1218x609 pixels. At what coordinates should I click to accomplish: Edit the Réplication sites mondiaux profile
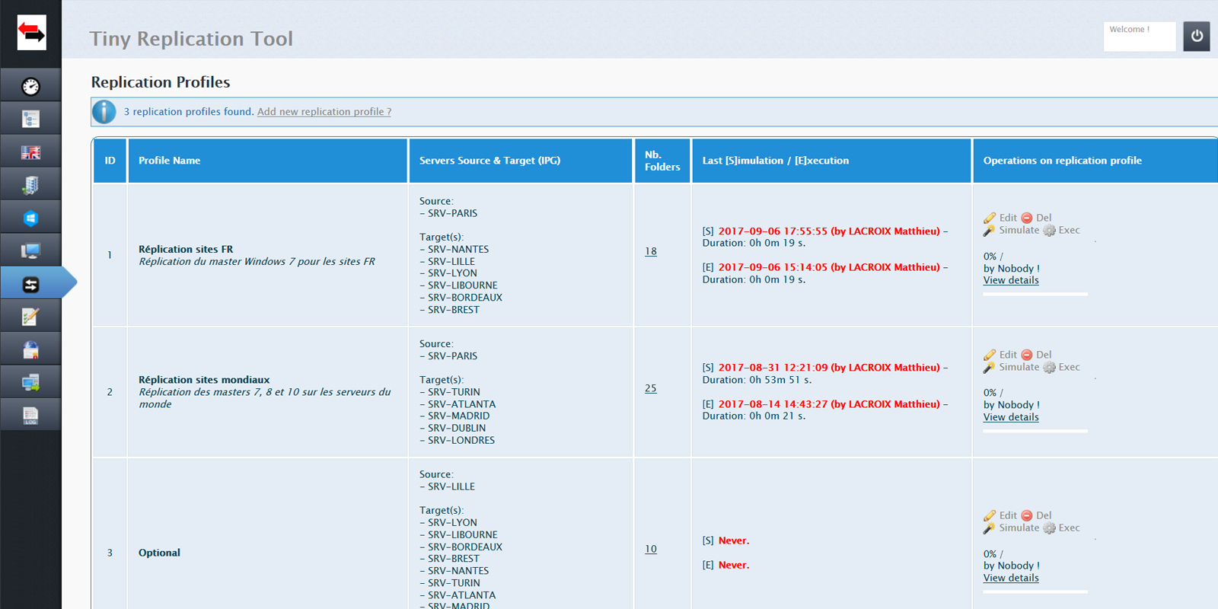1000,355
